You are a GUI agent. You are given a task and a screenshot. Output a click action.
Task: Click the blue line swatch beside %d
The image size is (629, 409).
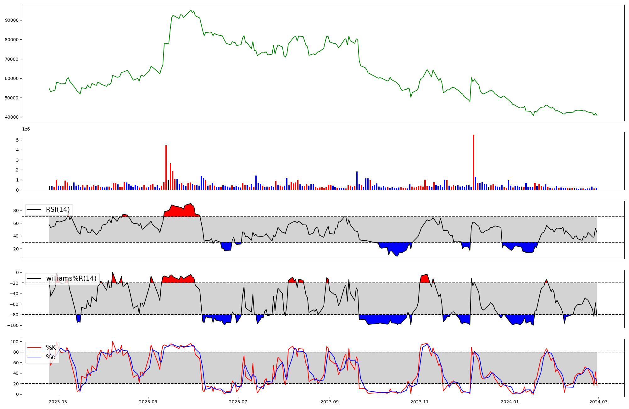click(35, 357)
